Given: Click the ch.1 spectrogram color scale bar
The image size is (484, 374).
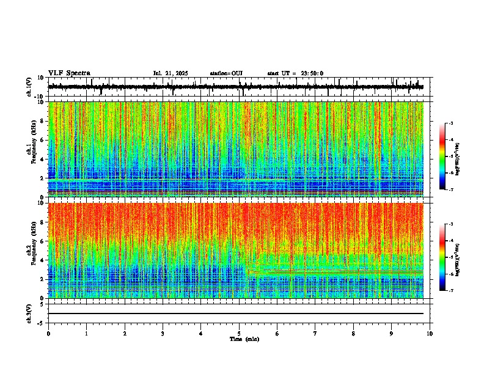Looking at the screenshot, I should pyautogui.click(x=442, y=156).
